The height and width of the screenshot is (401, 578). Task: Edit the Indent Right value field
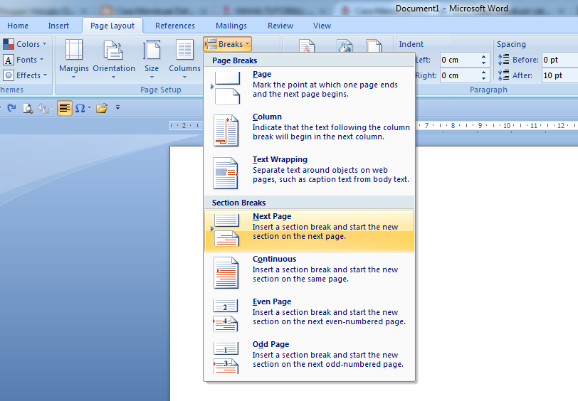coord(460,75)
